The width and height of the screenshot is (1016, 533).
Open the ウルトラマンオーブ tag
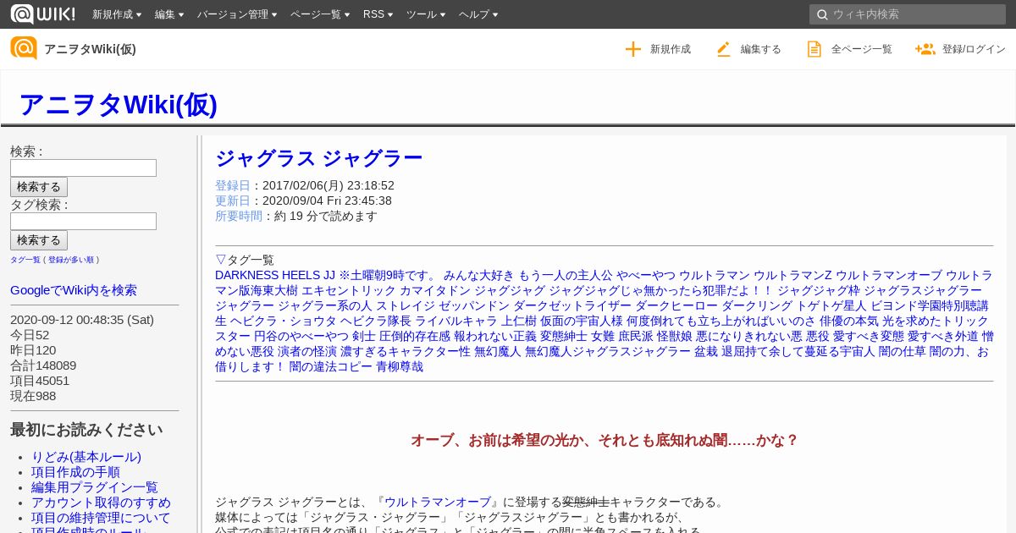click(x=888, y=275)
